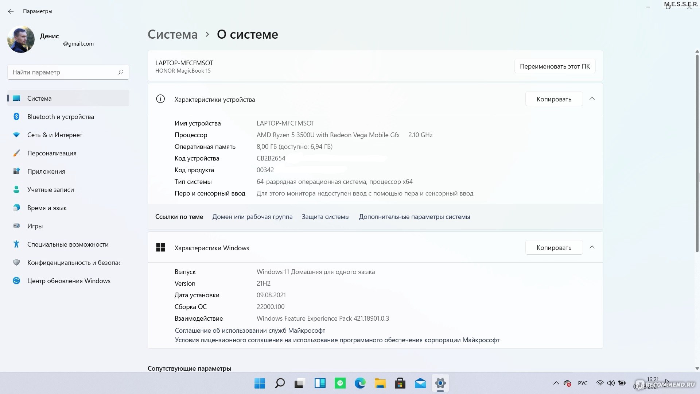Collapse Характеристики устройства section chevron

coord(592,99)
